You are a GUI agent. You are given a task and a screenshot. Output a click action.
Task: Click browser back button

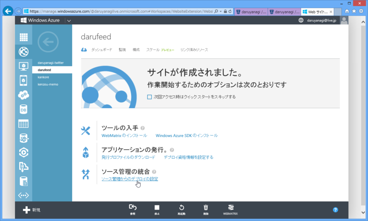pyautogui.click(x=8, y=11)
